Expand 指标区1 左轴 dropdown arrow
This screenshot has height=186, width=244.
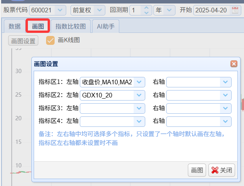click(x=139, y=82)
